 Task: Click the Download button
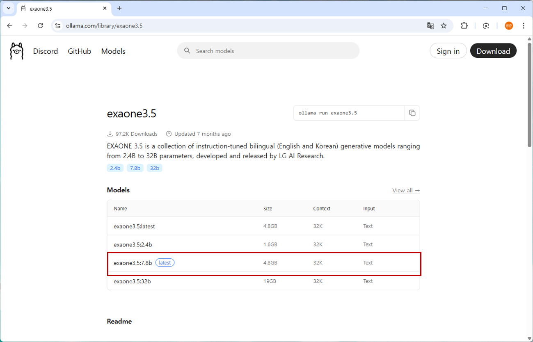pyautogui.click(x=493, y=51)
